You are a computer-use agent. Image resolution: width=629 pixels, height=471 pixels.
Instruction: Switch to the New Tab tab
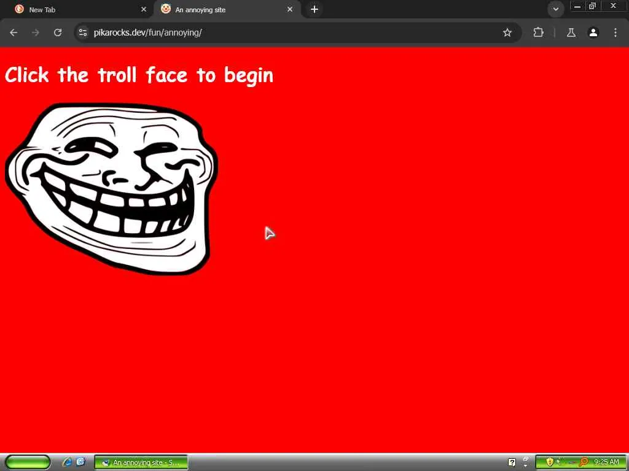tap(76, 10)
